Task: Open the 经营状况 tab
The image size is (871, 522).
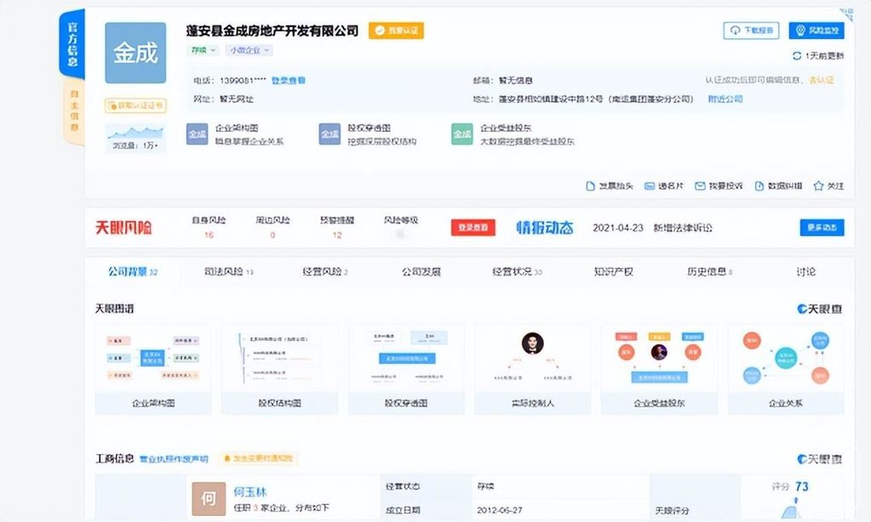Action: tap(517, 272)
